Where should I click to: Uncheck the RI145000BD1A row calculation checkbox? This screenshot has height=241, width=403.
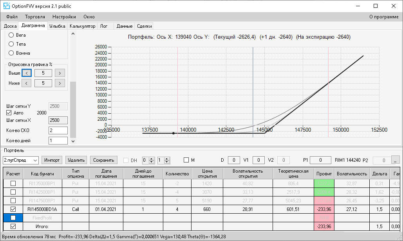(13, 209)
